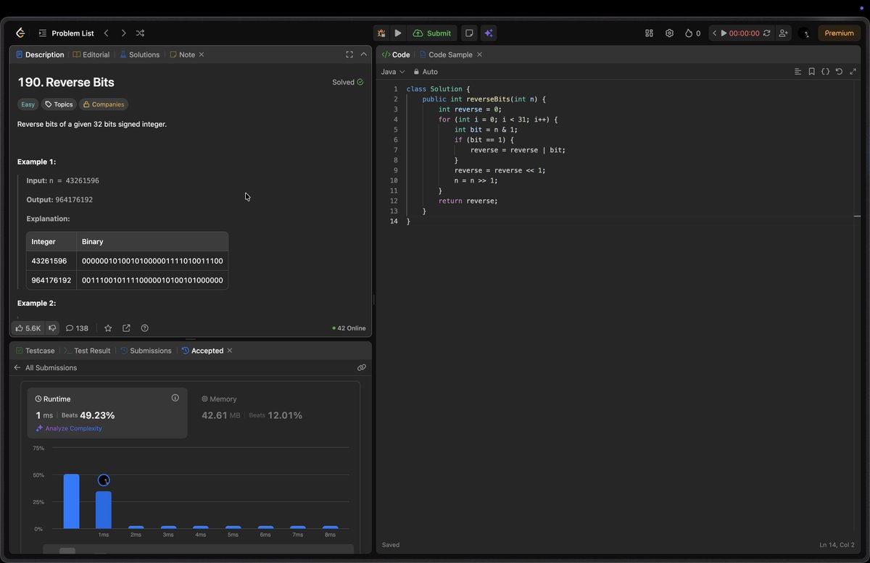870x563 pixels.
Task: Click Analyze Complexity
Action: [69, 428]
